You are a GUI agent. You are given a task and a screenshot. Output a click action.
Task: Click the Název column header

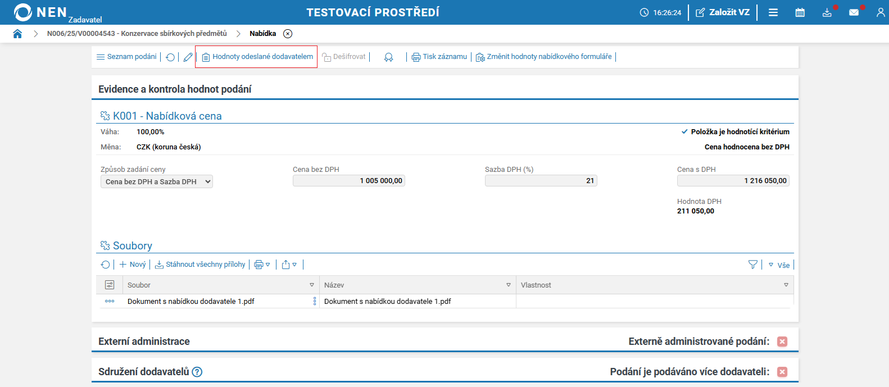pyautogui.click(x=418, y=285)
